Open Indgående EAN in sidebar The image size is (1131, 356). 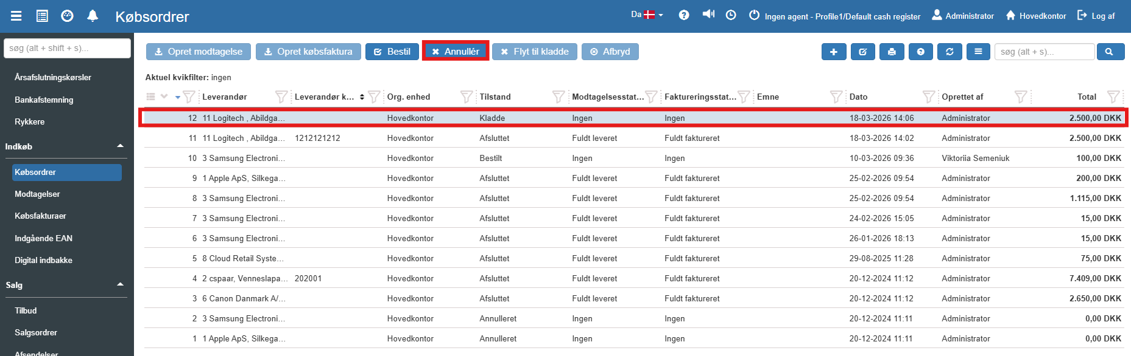point(43,238)
